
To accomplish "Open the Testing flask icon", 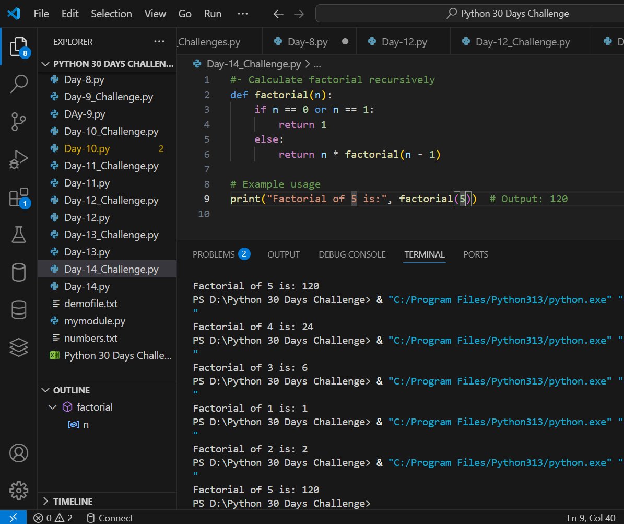I will [x=19, y=235].
